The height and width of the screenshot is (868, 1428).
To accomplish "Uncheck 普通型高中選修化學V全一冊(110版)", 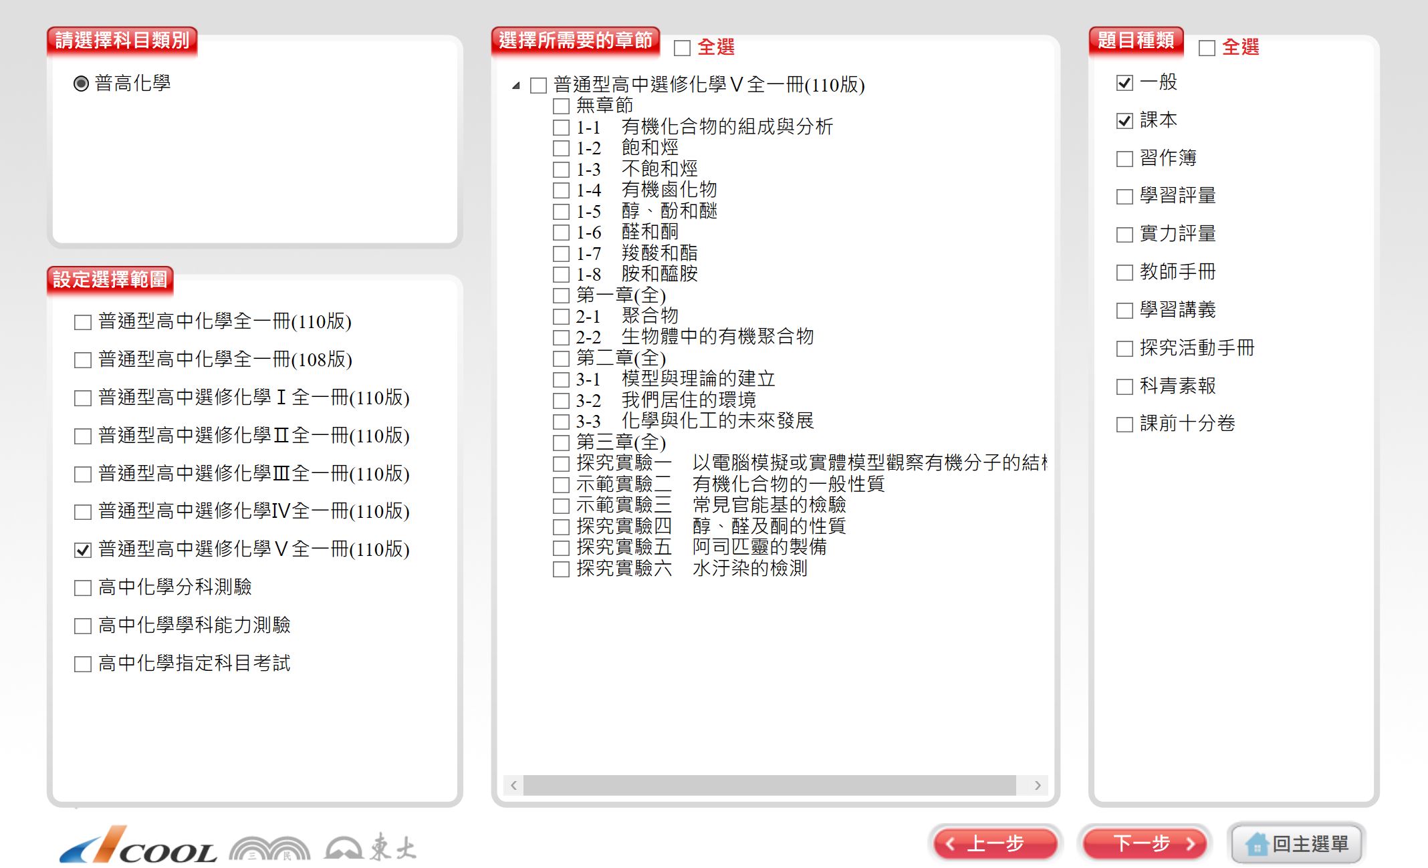I will (x=83, y=550).
